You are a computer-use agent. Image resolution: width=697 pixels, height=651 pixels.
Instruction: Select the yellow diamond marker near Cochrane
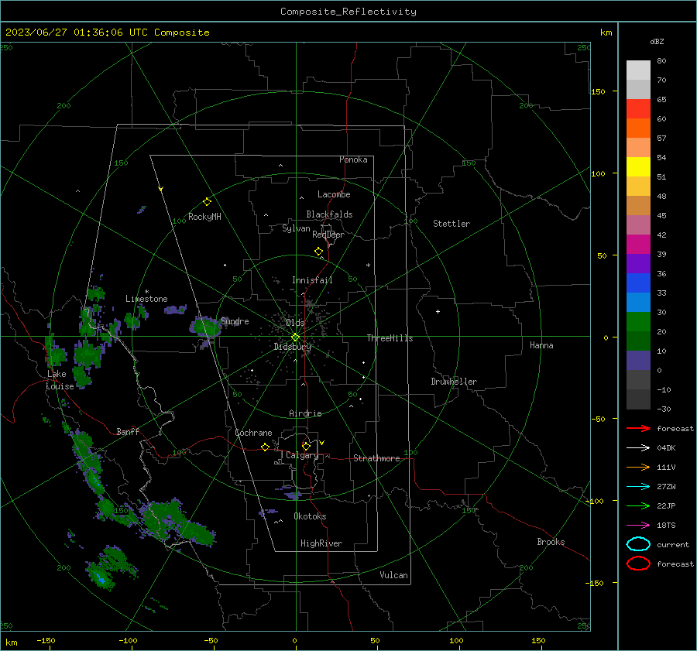point(265,447)
